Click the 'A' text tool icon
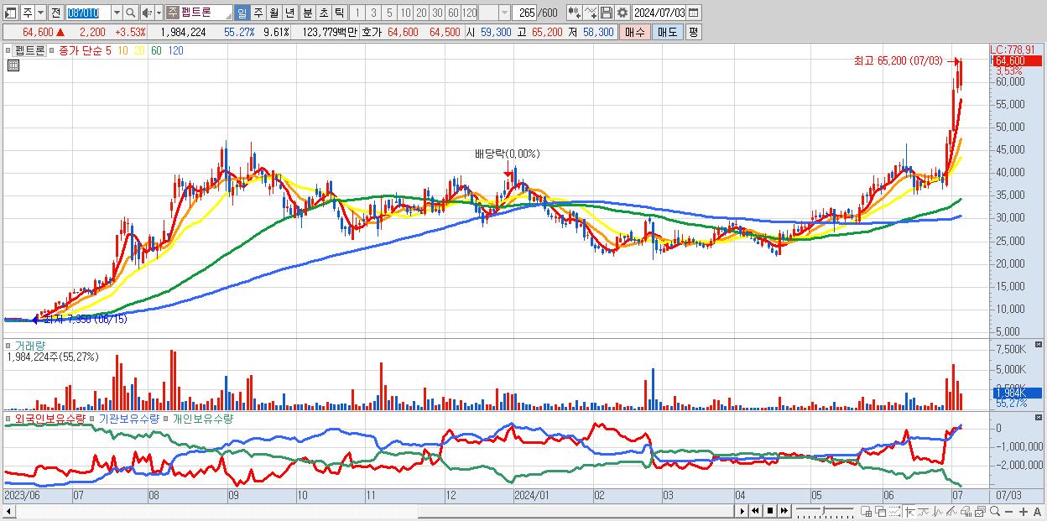This screenshot has height=521, width=1047. coord(1037,512)
